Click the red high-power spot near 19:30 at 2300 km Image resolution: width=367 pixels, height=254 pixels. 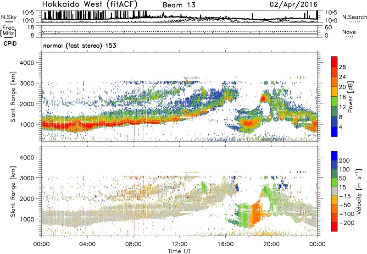click(x=263, y=98)
